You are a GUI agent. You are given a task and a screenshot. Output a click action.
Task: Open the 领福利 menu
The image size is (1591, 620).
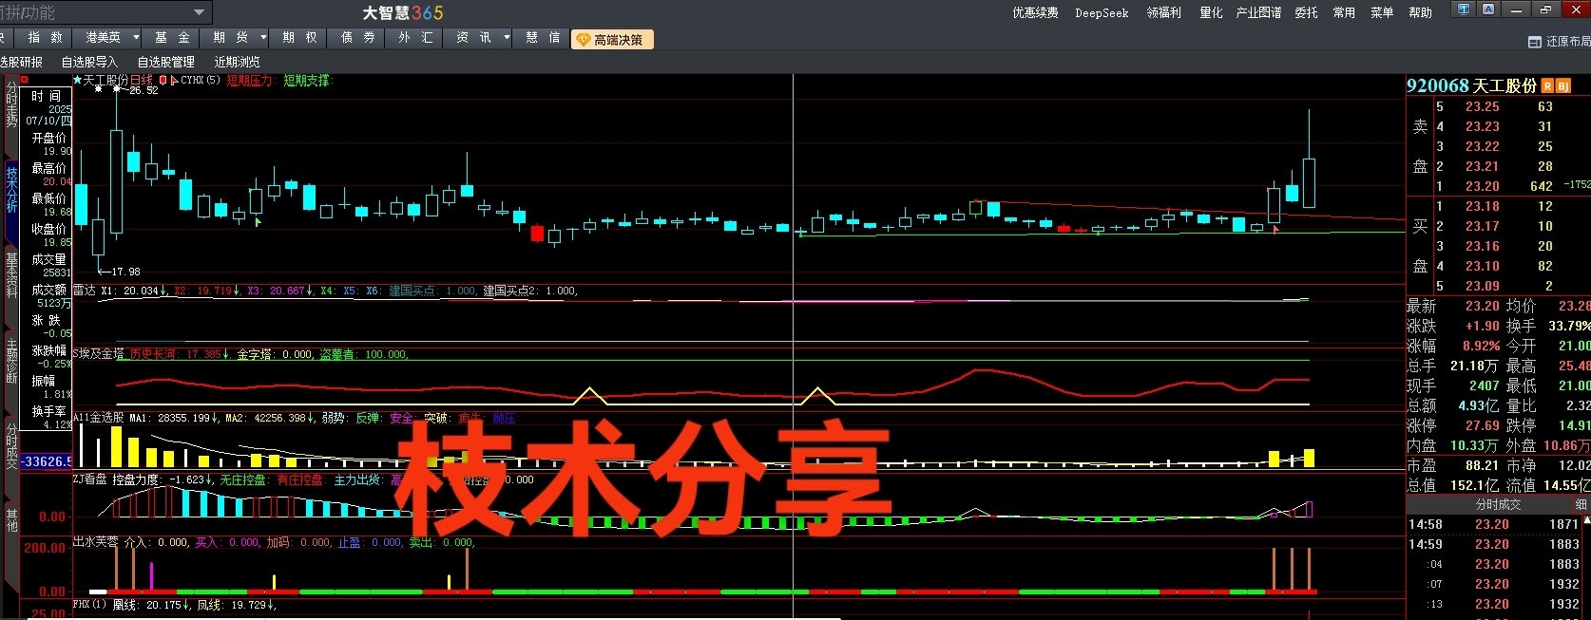coord(1163,12)
